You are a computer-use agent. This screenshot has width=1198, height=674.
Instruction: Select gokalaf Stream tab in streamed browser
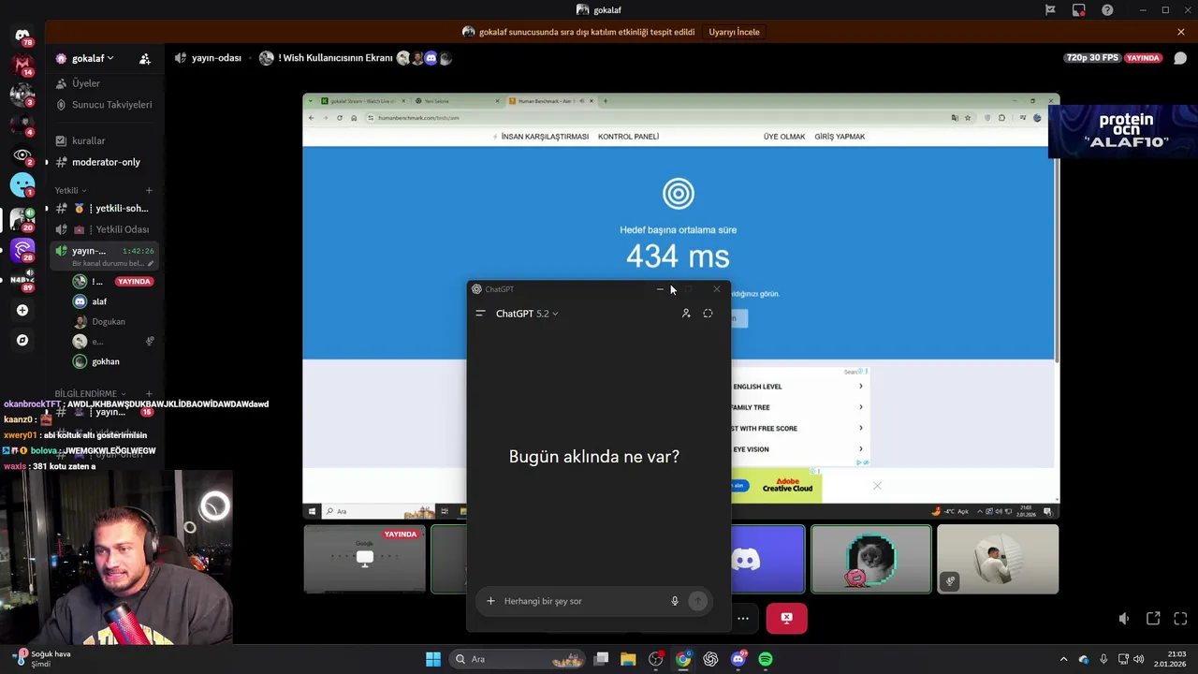pyautogui.click(x=363, y=101)
